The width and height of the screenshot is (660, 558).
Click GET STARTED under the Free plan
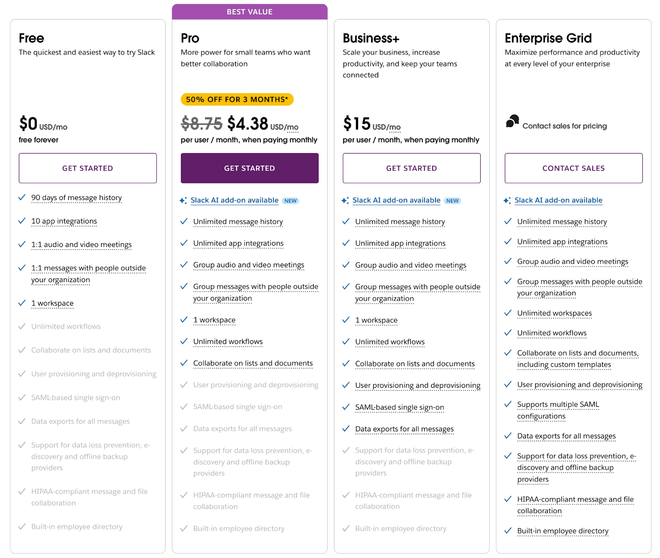87,168
